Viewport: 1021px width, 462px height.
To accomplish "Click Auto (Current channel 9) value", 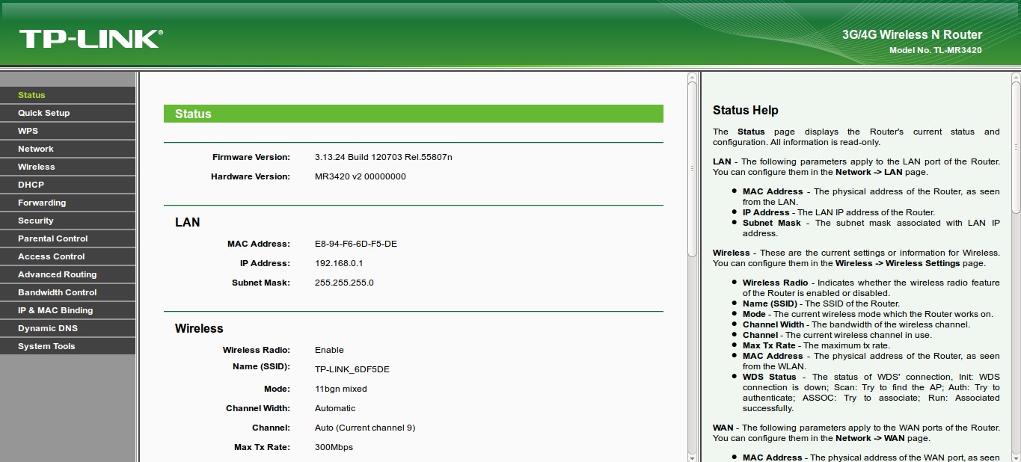I will (365, 428).
